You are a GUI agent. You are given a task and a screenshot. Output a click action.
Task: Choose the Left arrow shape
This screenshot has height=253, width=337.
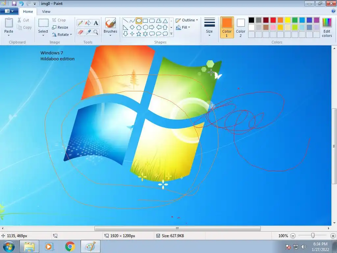point(159,27)
